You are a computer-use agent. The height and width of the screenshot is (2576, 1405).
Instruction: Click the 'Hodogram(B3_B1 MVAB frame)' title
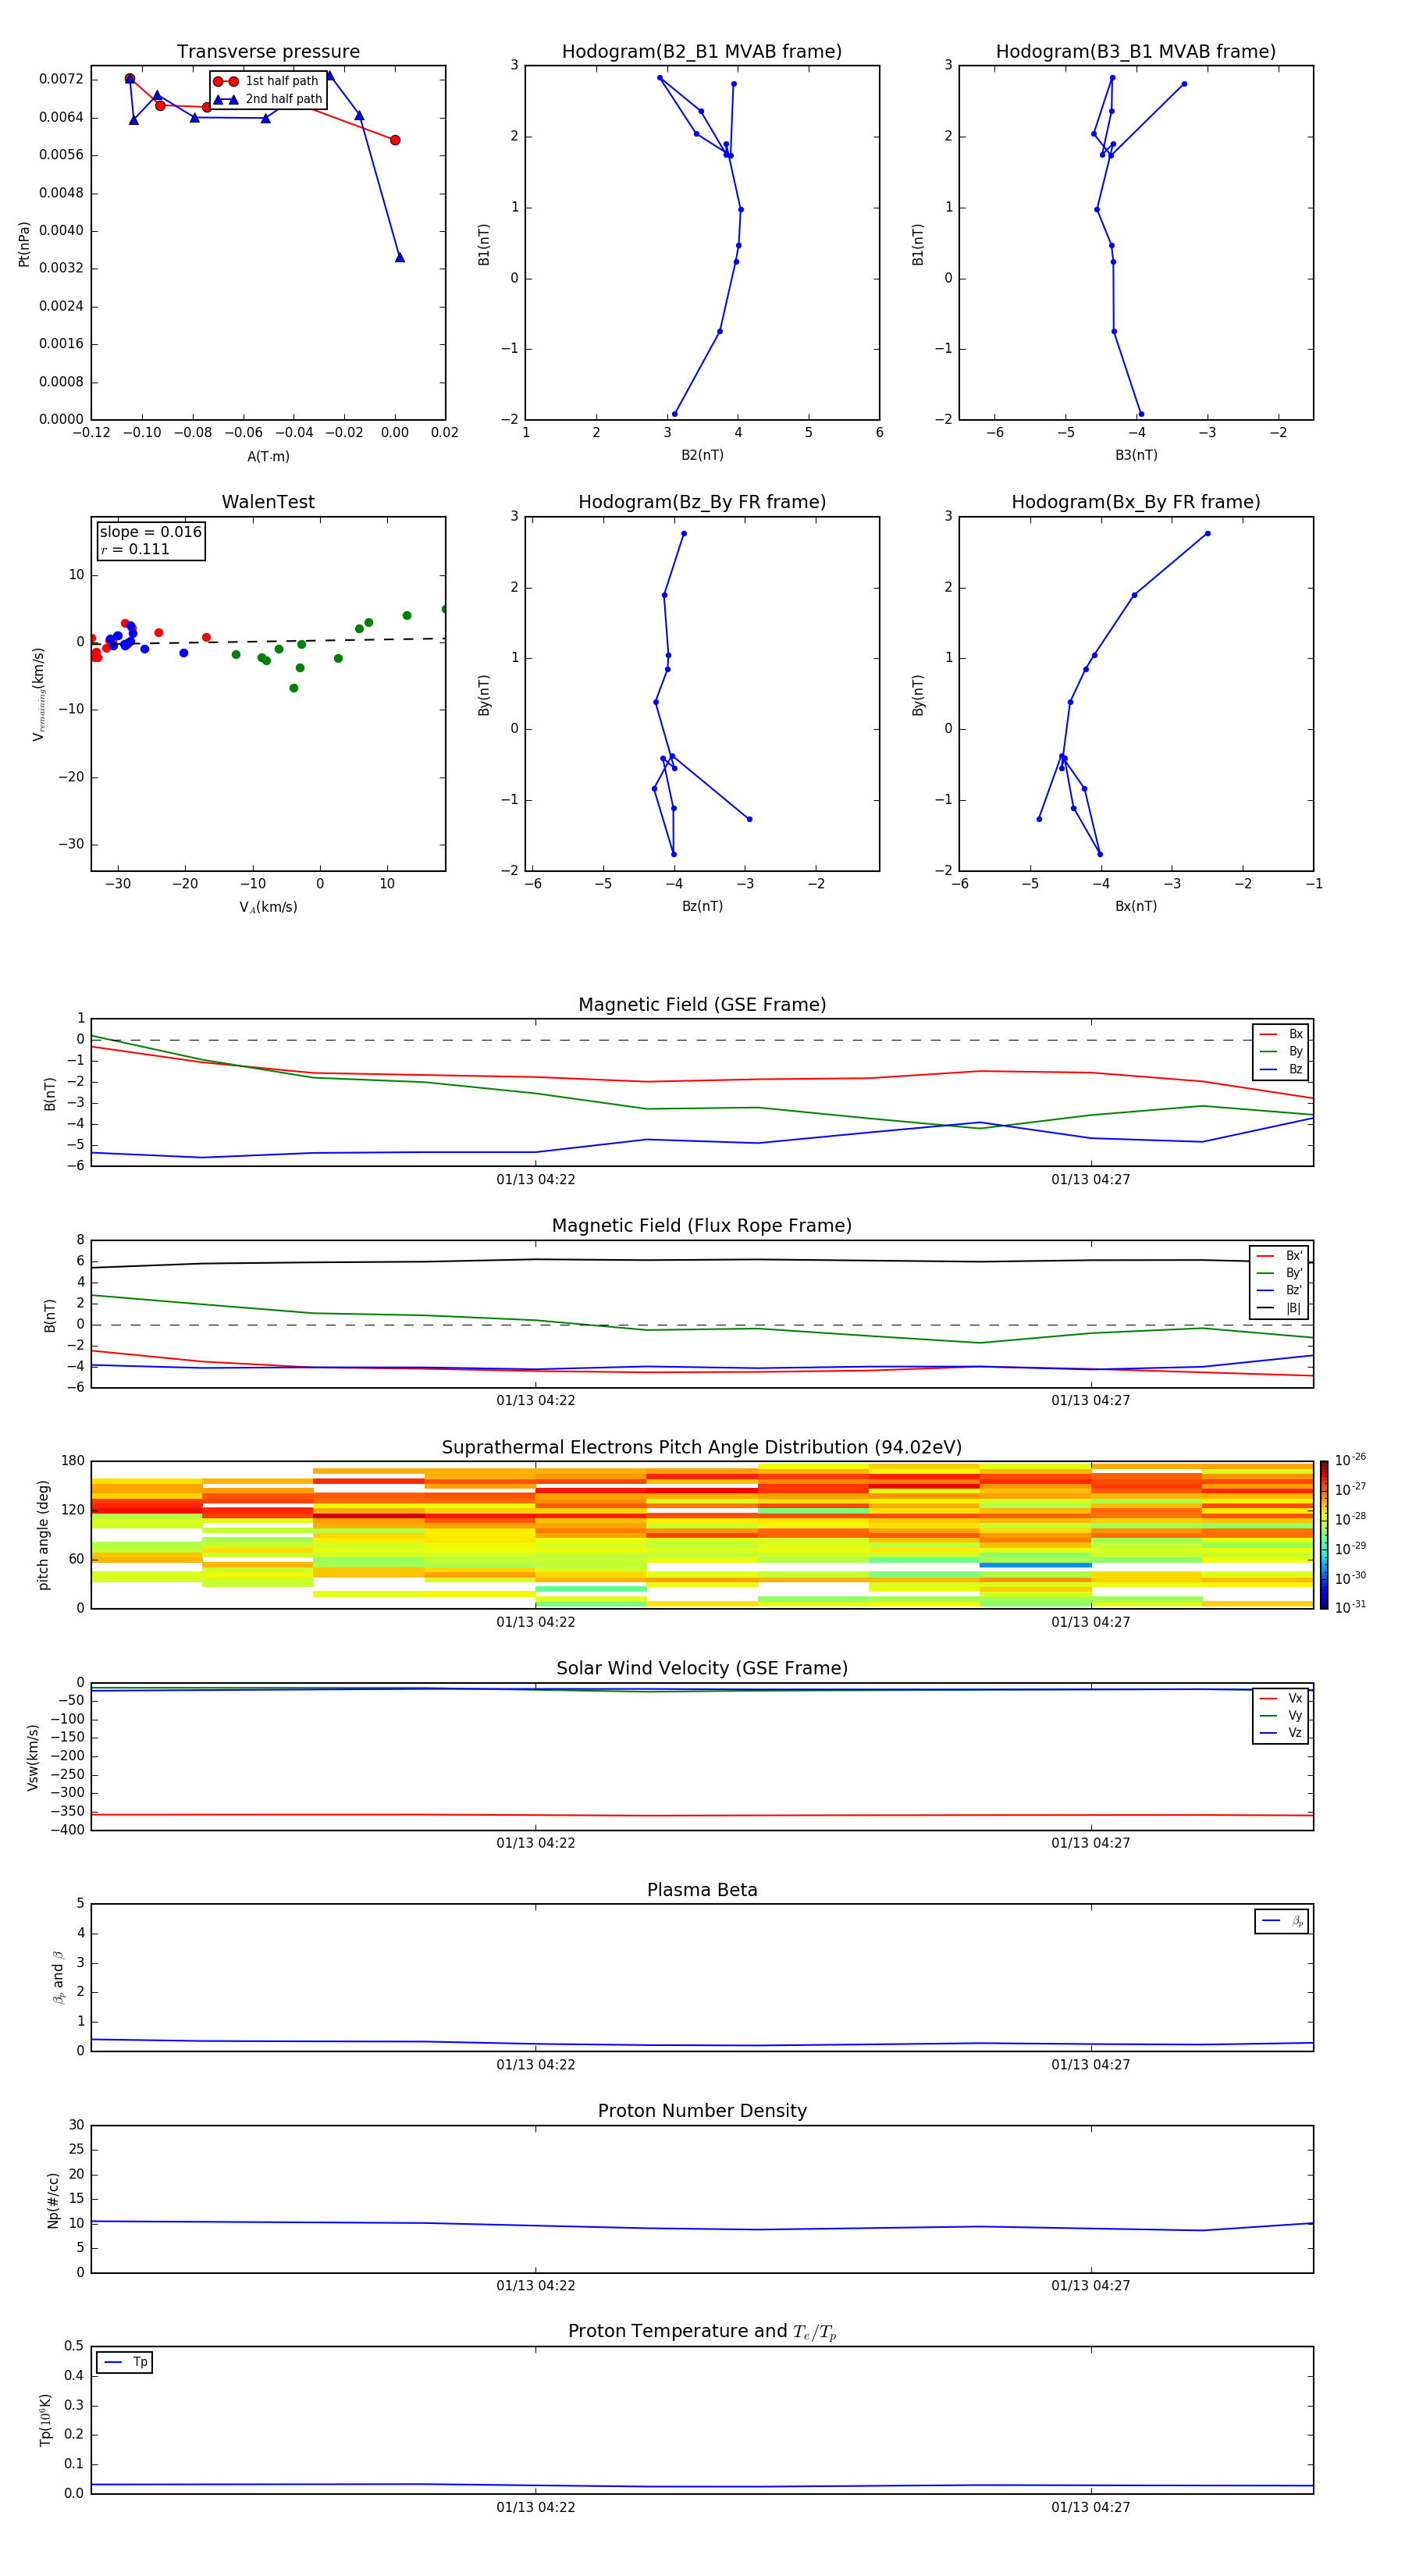tap(1136, 51)
